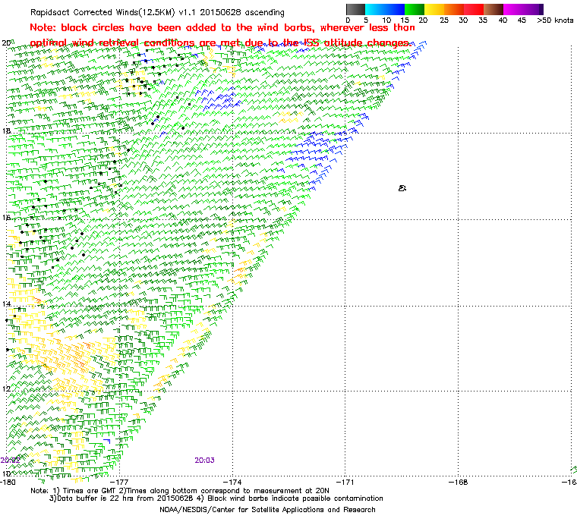Click the longitude label '-174'
The height and width of the screenshot is (522, 577).
232,483
